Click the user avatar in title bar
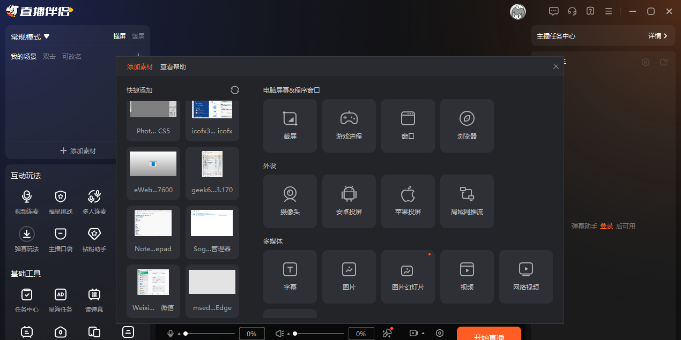681x340 pixels. coord(518,11)
